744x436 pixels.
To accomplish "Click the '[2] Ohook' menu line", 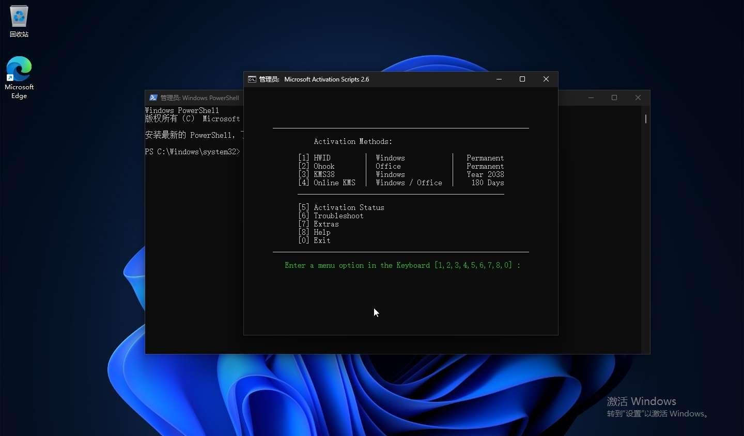I will click(x=316, y=166).
